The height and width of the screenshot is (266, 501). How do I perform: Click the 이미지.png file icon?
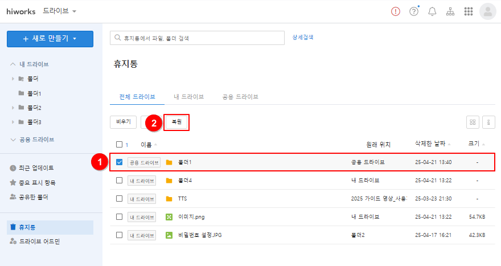click(169, 217)
